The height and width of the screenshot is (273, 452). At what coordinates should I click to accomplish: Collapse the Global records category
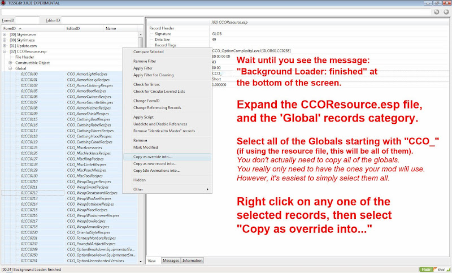point(10,68)
